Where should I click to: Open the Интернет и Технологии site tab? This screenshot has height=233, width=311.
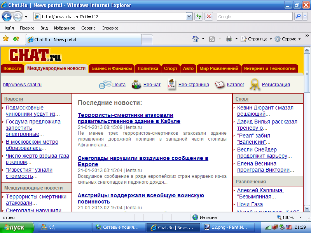tap(270, 68)
